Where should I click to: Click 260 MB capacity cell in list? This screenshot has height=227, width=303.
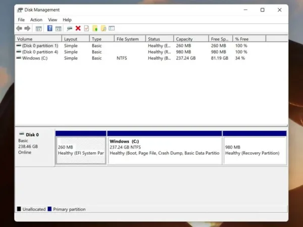(x=183, y=46)
